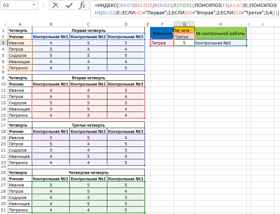Select the Вторая четверть merged title cell
The width and height of the screenshot is (280, 214).
pos(88,78)
